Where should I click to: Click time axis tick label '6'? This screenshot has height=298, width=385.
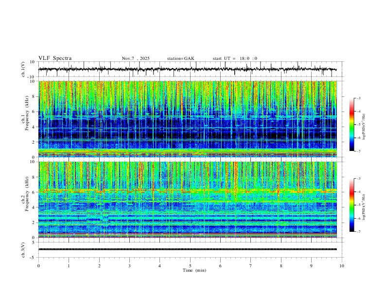pos(220,266)
